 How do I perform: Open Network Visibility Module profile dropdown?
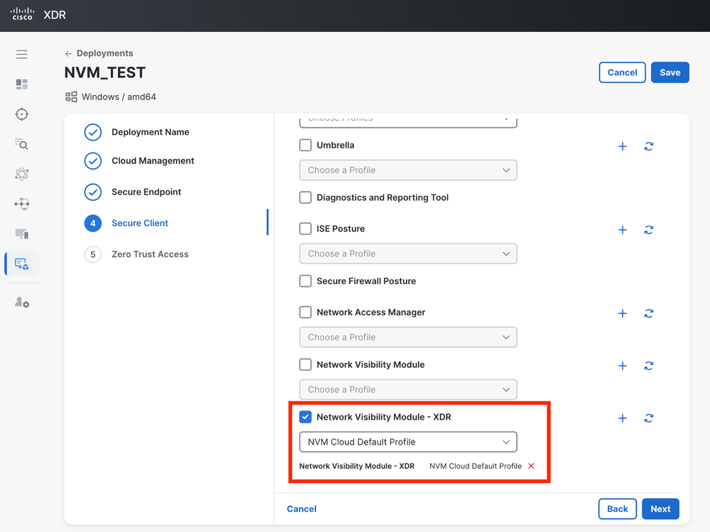pos(408,389)
